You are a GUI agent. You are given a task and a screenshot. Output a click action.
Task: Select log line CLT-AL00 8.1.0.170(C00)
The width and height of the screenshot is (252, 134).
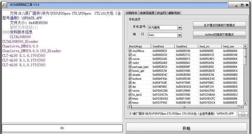[24, 56]
